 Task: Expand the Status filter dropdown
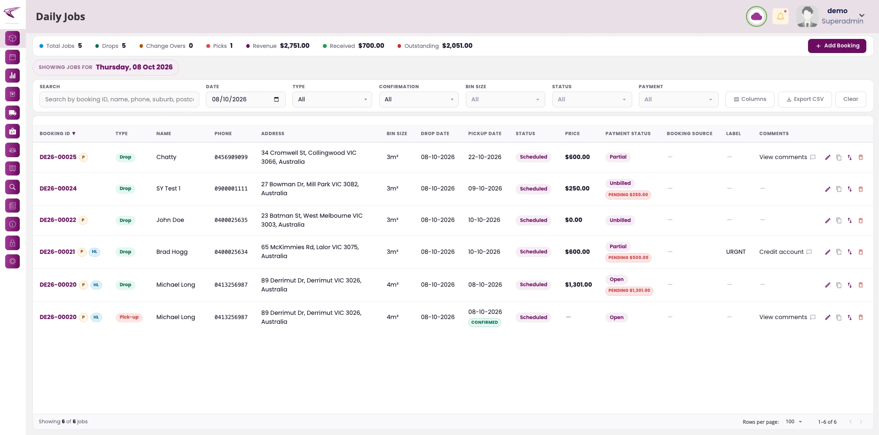click(592, 99)
